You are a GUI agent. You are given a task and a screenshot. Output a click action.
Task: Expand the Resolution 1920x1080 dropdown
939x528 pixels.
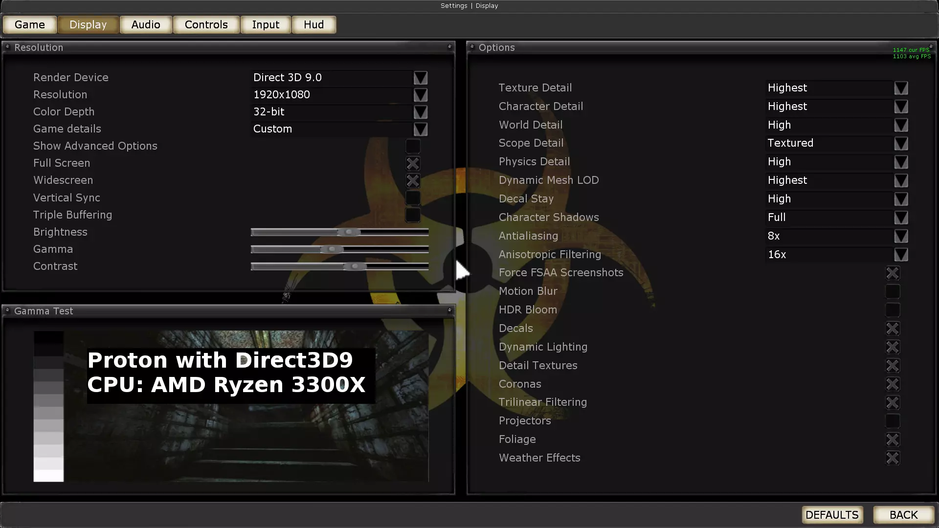point(420,95)
